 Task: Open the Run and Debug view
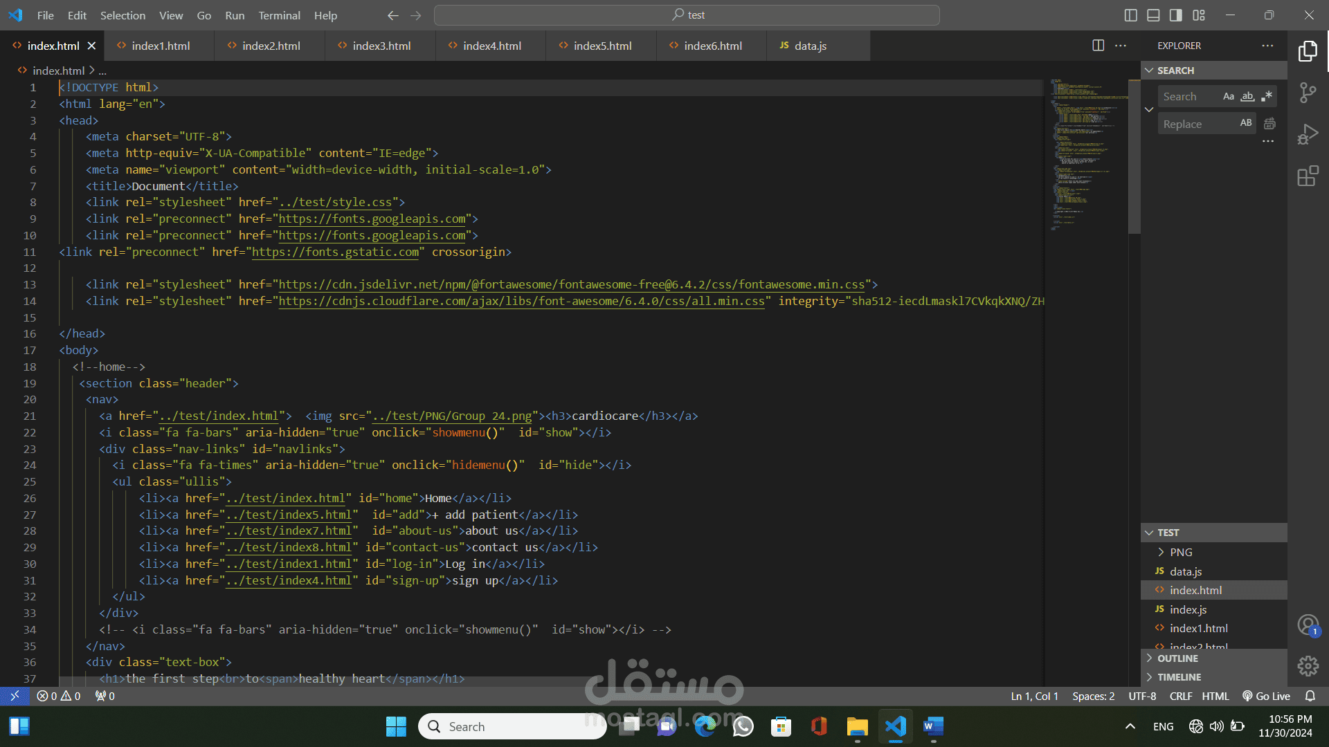1308,134
